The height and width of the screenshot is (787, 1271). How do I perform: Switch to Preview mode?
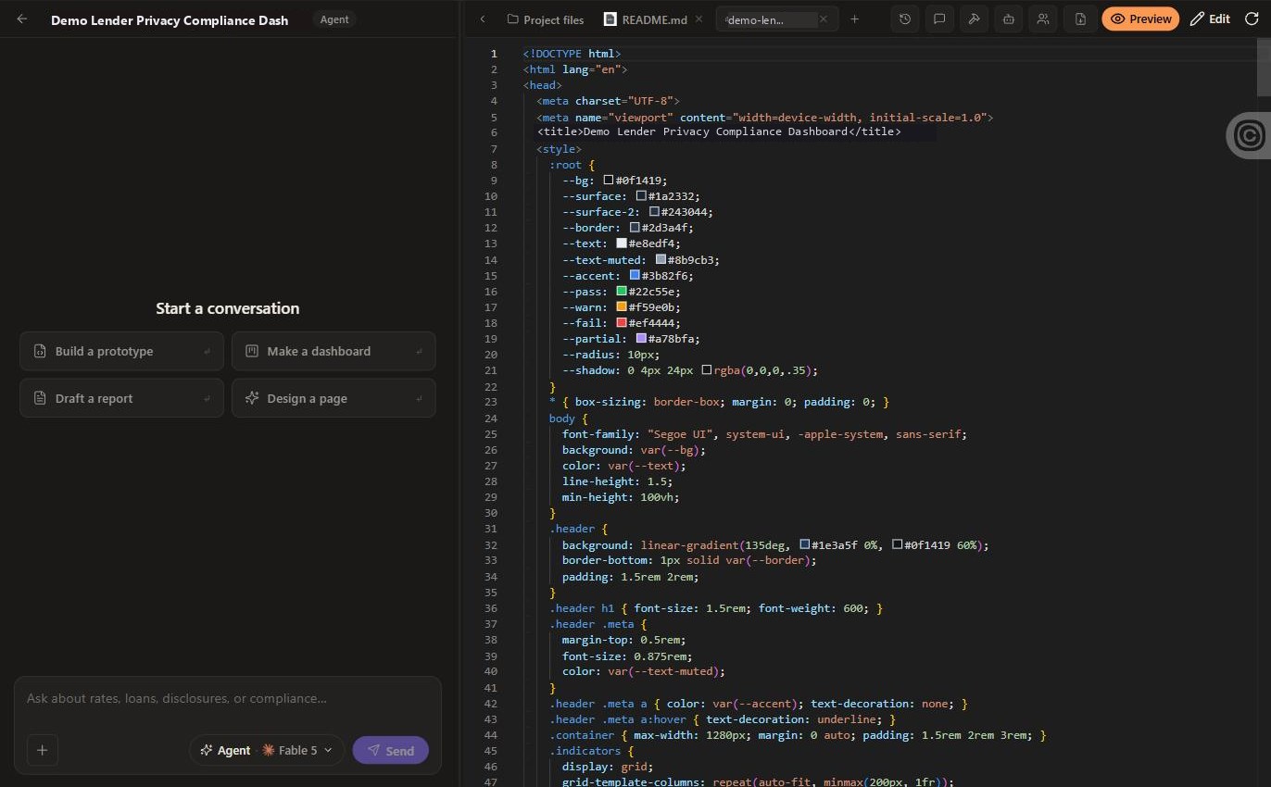pos(1140,19)
